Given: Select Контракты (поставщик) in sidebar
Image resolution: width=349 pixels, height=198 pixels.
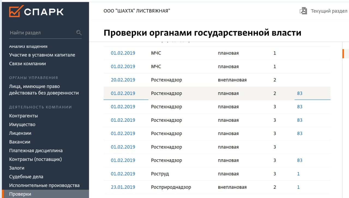Looking at the screenshot, I should [x=35, y=159].
